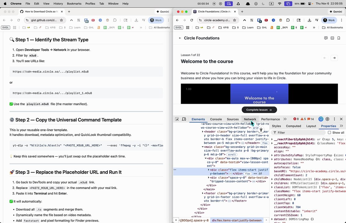Open the Learn bookmark folder in left window
Screen dimensions: 346x223
[75, 28]
